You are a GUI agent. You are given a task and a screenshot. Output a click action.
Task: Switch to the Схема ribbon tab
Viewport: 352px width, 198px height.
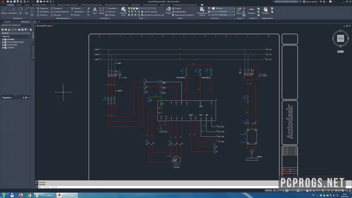point(27,5)
